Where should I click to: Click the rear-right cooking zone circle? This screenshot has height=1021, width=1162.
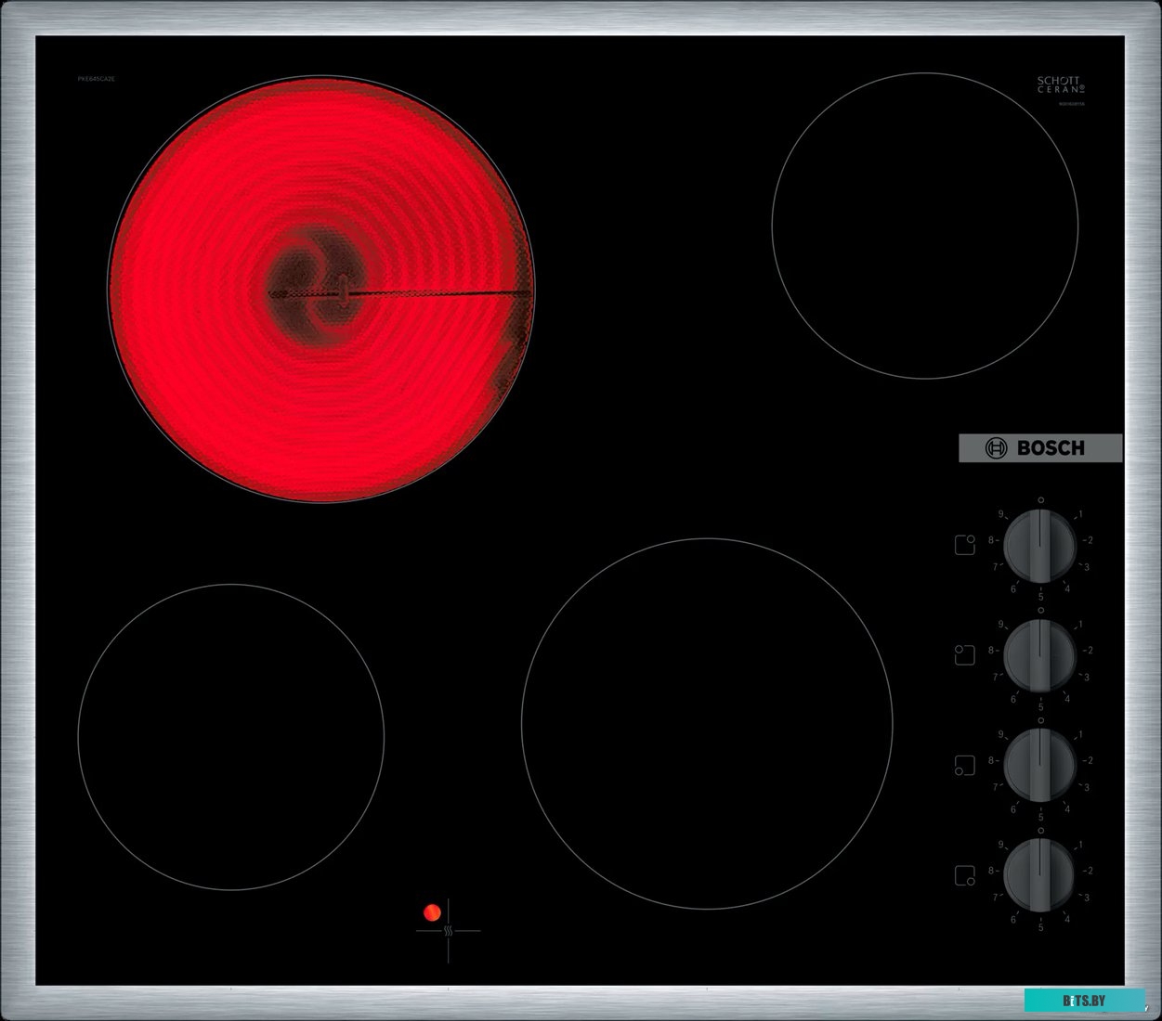tap(924, 226)
